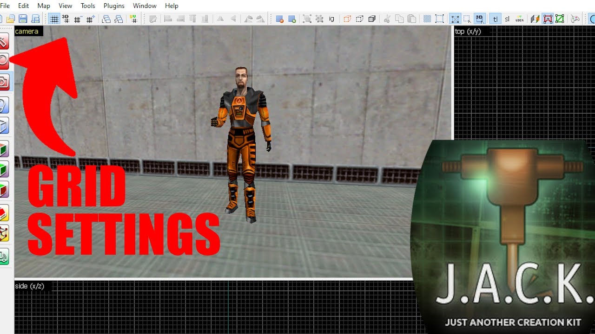Open the View menu
595x334 pixels.
[x=66, y=6]
